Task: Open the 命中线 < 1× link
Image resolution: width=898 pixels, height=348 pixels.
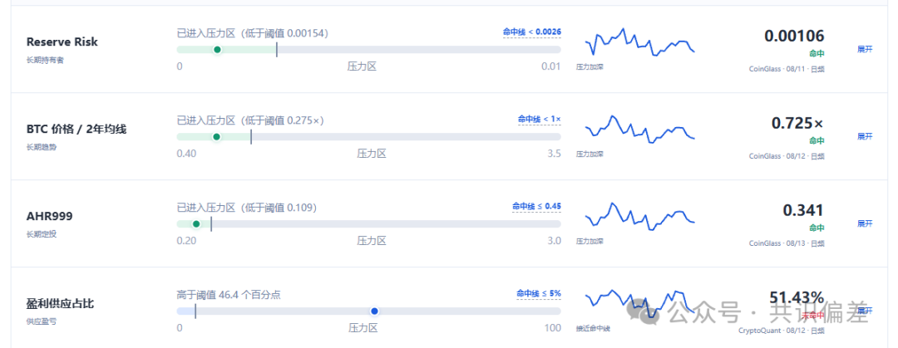Action: coord(540,119)
